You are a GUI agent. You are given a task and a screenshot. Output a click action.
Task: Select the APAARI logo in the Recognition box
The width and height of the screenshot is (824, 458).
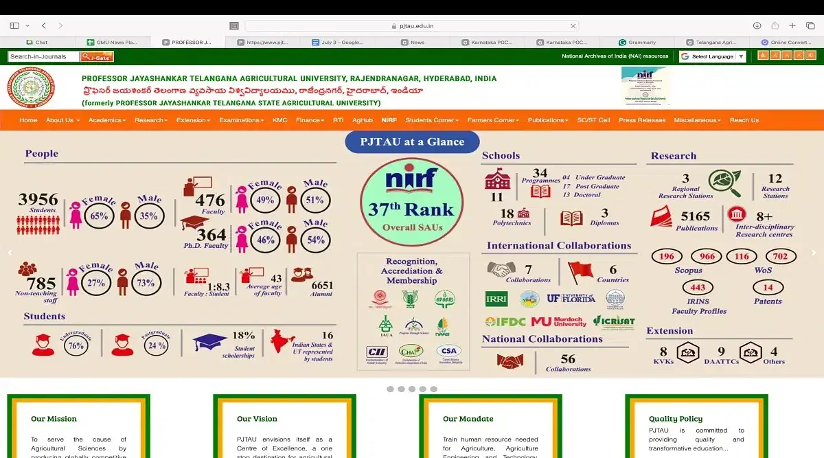click(445, 299)
